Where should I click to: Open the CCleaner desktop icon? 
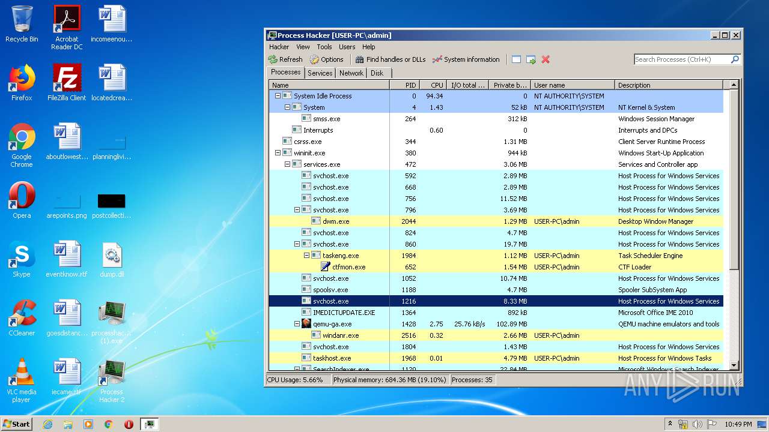click(x=22, y=318)
